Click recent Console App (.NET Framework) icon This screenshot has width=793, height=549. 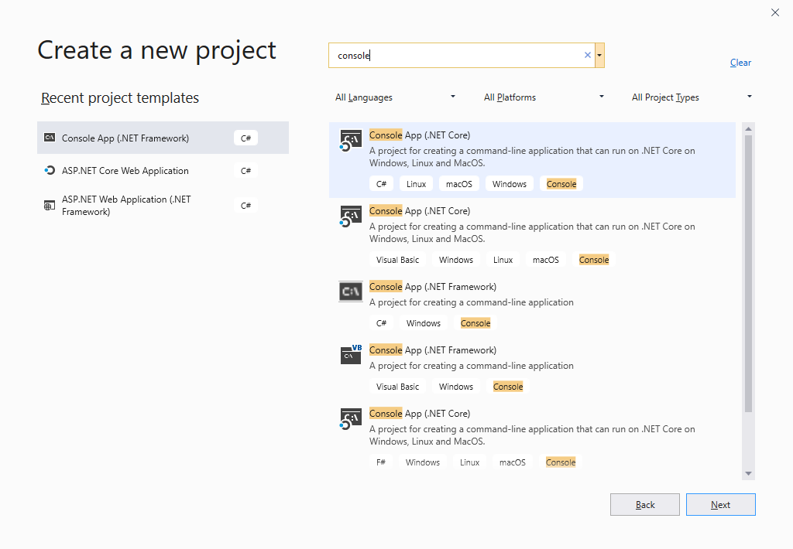click(x=50, y=138)
